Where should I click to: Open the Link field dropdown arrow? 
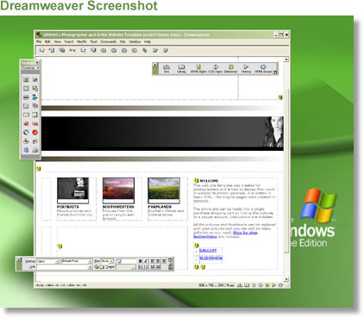(91, 267)
